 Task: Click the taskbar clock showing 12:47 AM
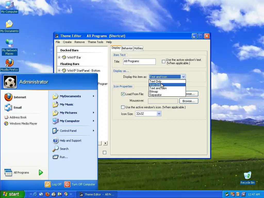254,194
